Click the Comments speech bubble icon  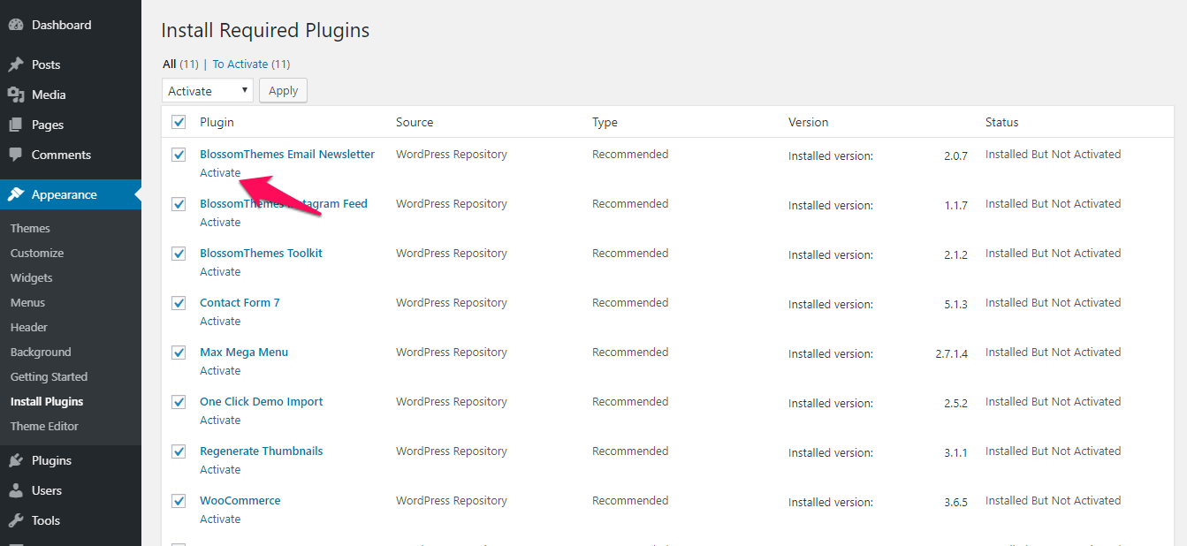[15, 155]
